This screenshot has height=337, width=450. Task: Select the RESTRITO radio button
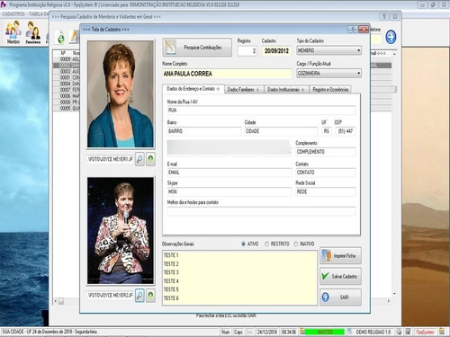point(266,244)
